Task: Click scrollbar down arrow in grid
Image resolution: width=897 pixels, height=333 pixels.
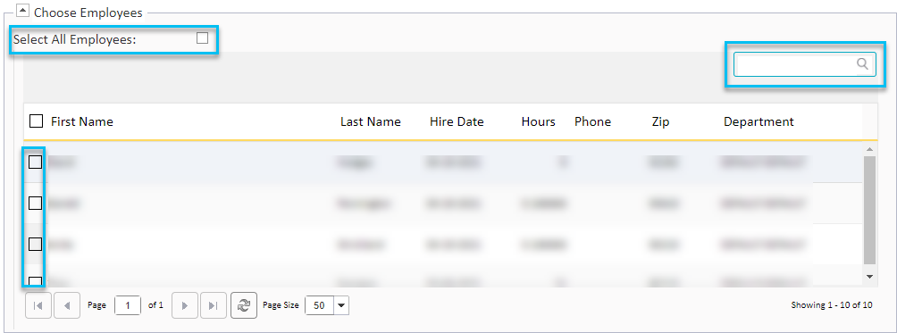Action: pyautogui.click(x=869, y=277)
